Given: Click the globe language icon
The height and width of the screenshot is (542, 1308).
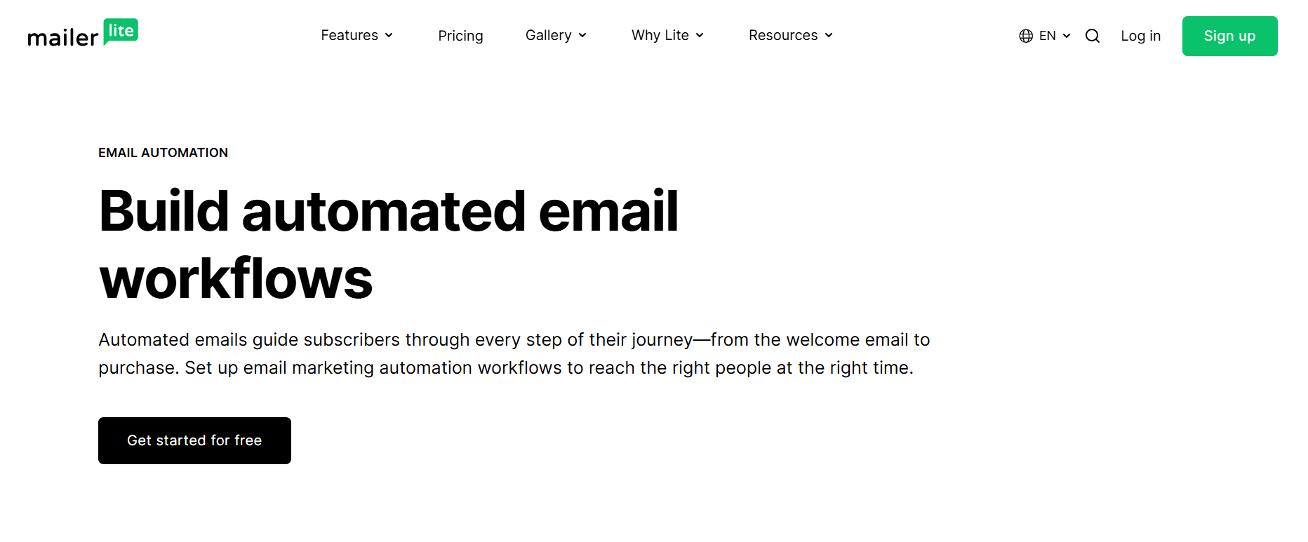Looking at the screenshot, I should [x=1026, y=35].
